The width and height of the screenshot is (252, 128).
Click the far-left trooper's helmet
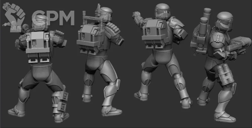40,23
